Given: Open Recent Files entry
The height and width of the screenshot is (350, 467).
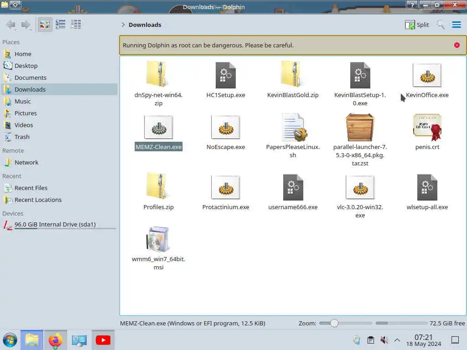Looking at the screenshot, I should [60, 188].
